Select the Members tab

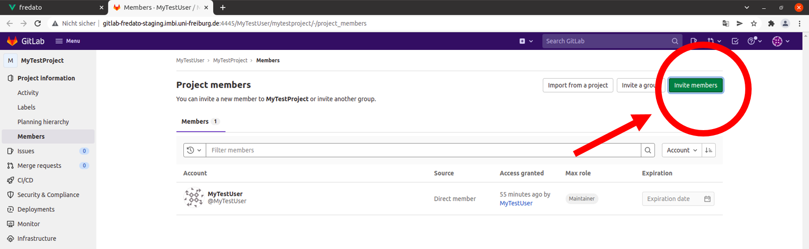pos(201,122)
